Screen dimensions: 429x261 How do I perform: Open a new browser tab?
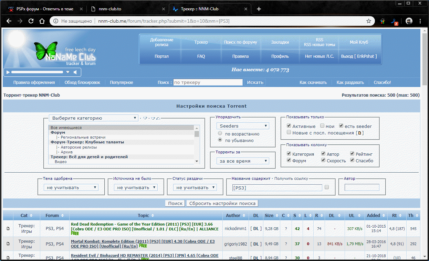coord(259,9)
